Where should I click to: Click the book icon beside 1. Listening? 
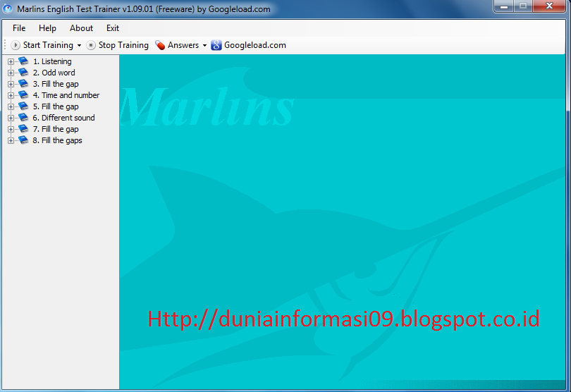(23, 61)
